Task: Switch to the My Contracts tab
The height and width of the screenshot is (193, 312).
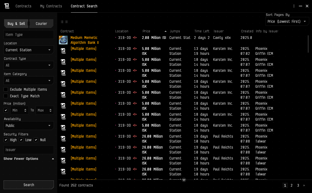Action: point(51,6)
